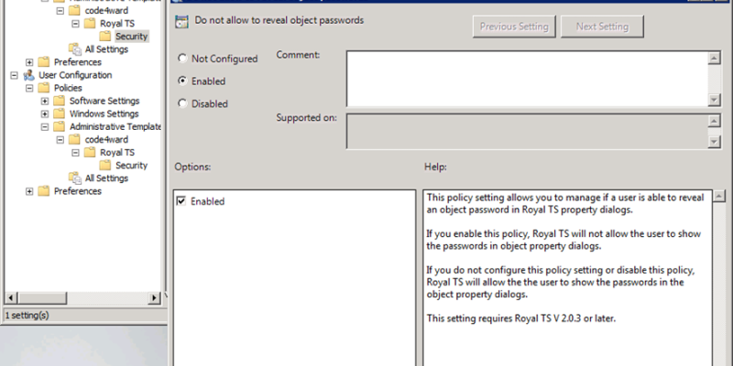This screenshot has height=366, width=733.
Task: Select the Windows Settings folder icon
Action: pos(61,113)
